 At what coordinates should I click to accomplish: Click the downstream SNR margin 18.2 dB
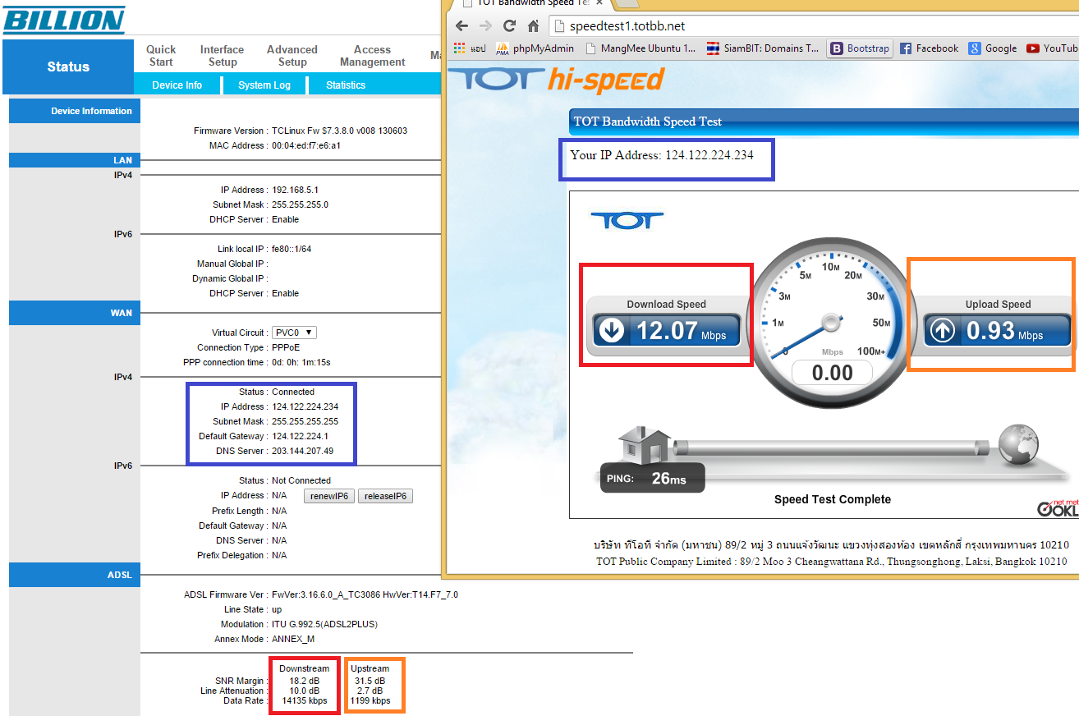click(x=305, y=681)
